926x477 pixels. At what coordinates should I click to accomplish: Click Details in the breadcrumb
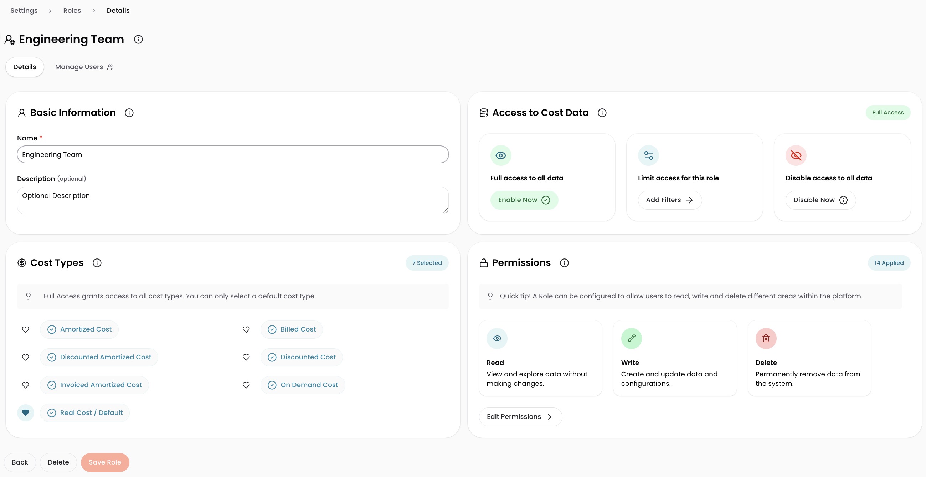[x=118, y=10]
